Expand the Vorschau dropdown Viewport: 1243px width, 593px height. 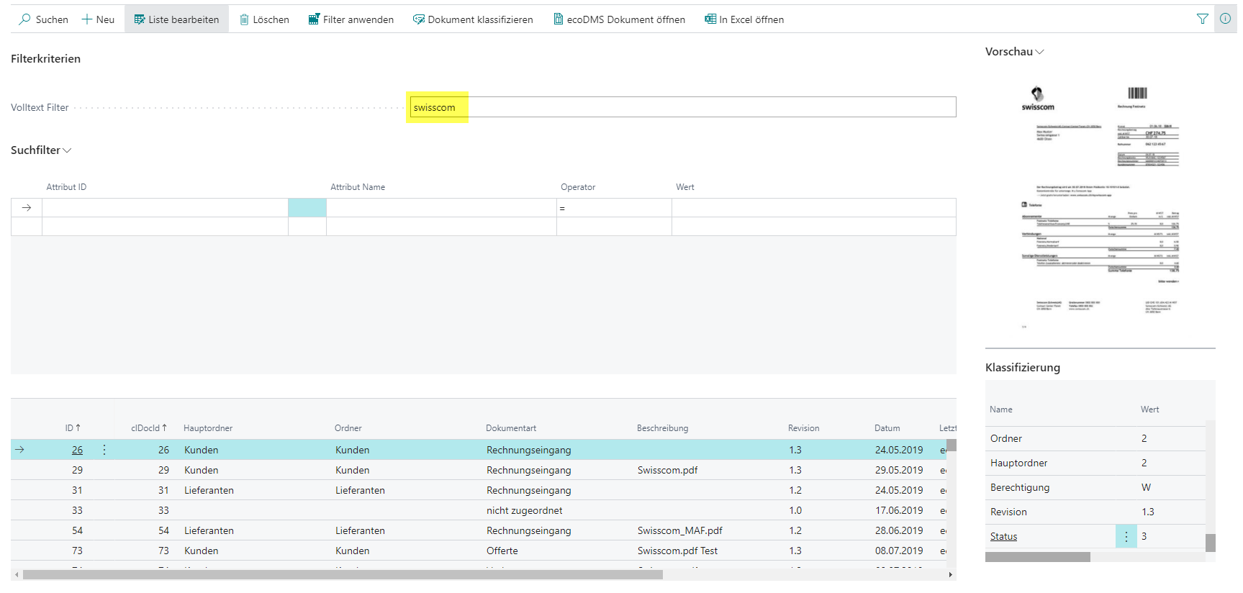(x=1014, y=52)
